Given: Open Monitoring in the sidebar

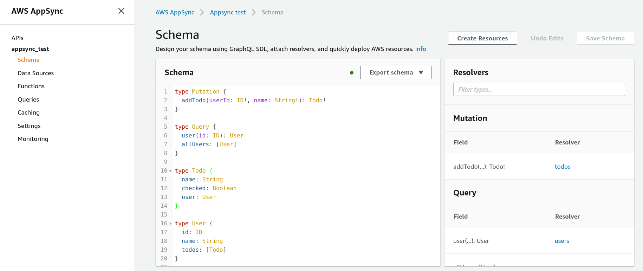Looking at the screenshot, I should click(x=33, y=139).
